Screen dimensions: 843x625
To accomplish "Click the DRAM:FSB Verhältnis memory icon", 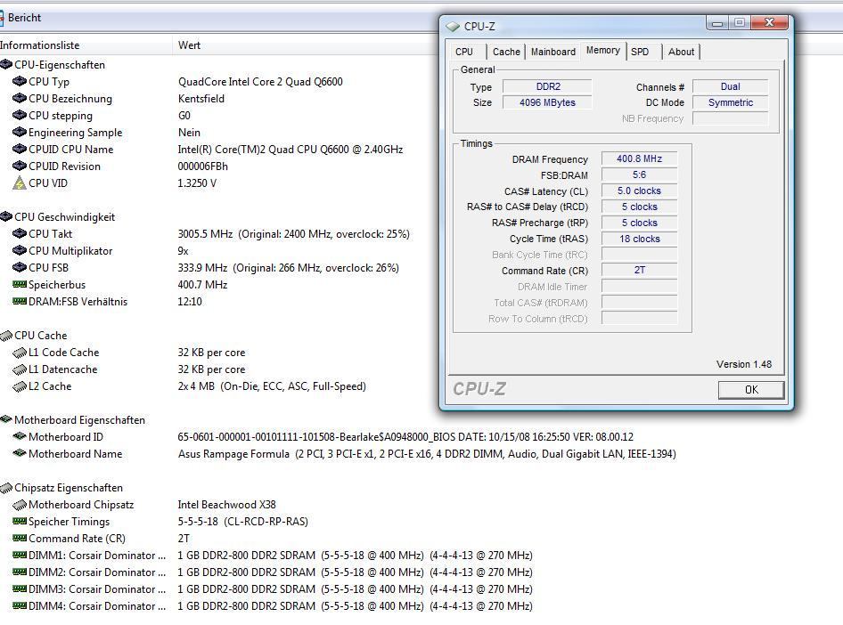I will click(x=20, y=301).
